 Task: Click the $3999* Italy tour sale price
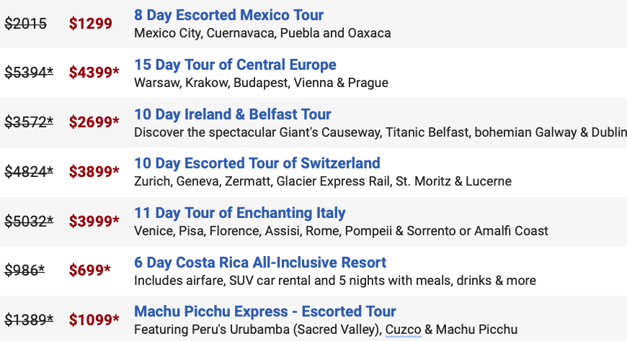coord(94,221)
